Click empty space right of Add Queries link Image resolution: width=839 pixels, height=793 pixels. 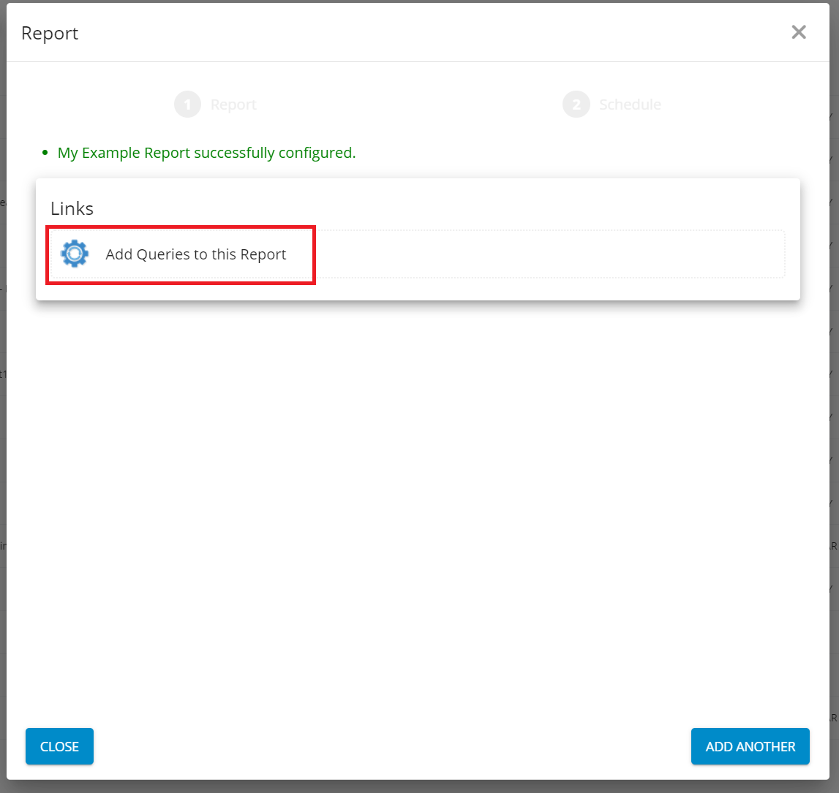549,254
